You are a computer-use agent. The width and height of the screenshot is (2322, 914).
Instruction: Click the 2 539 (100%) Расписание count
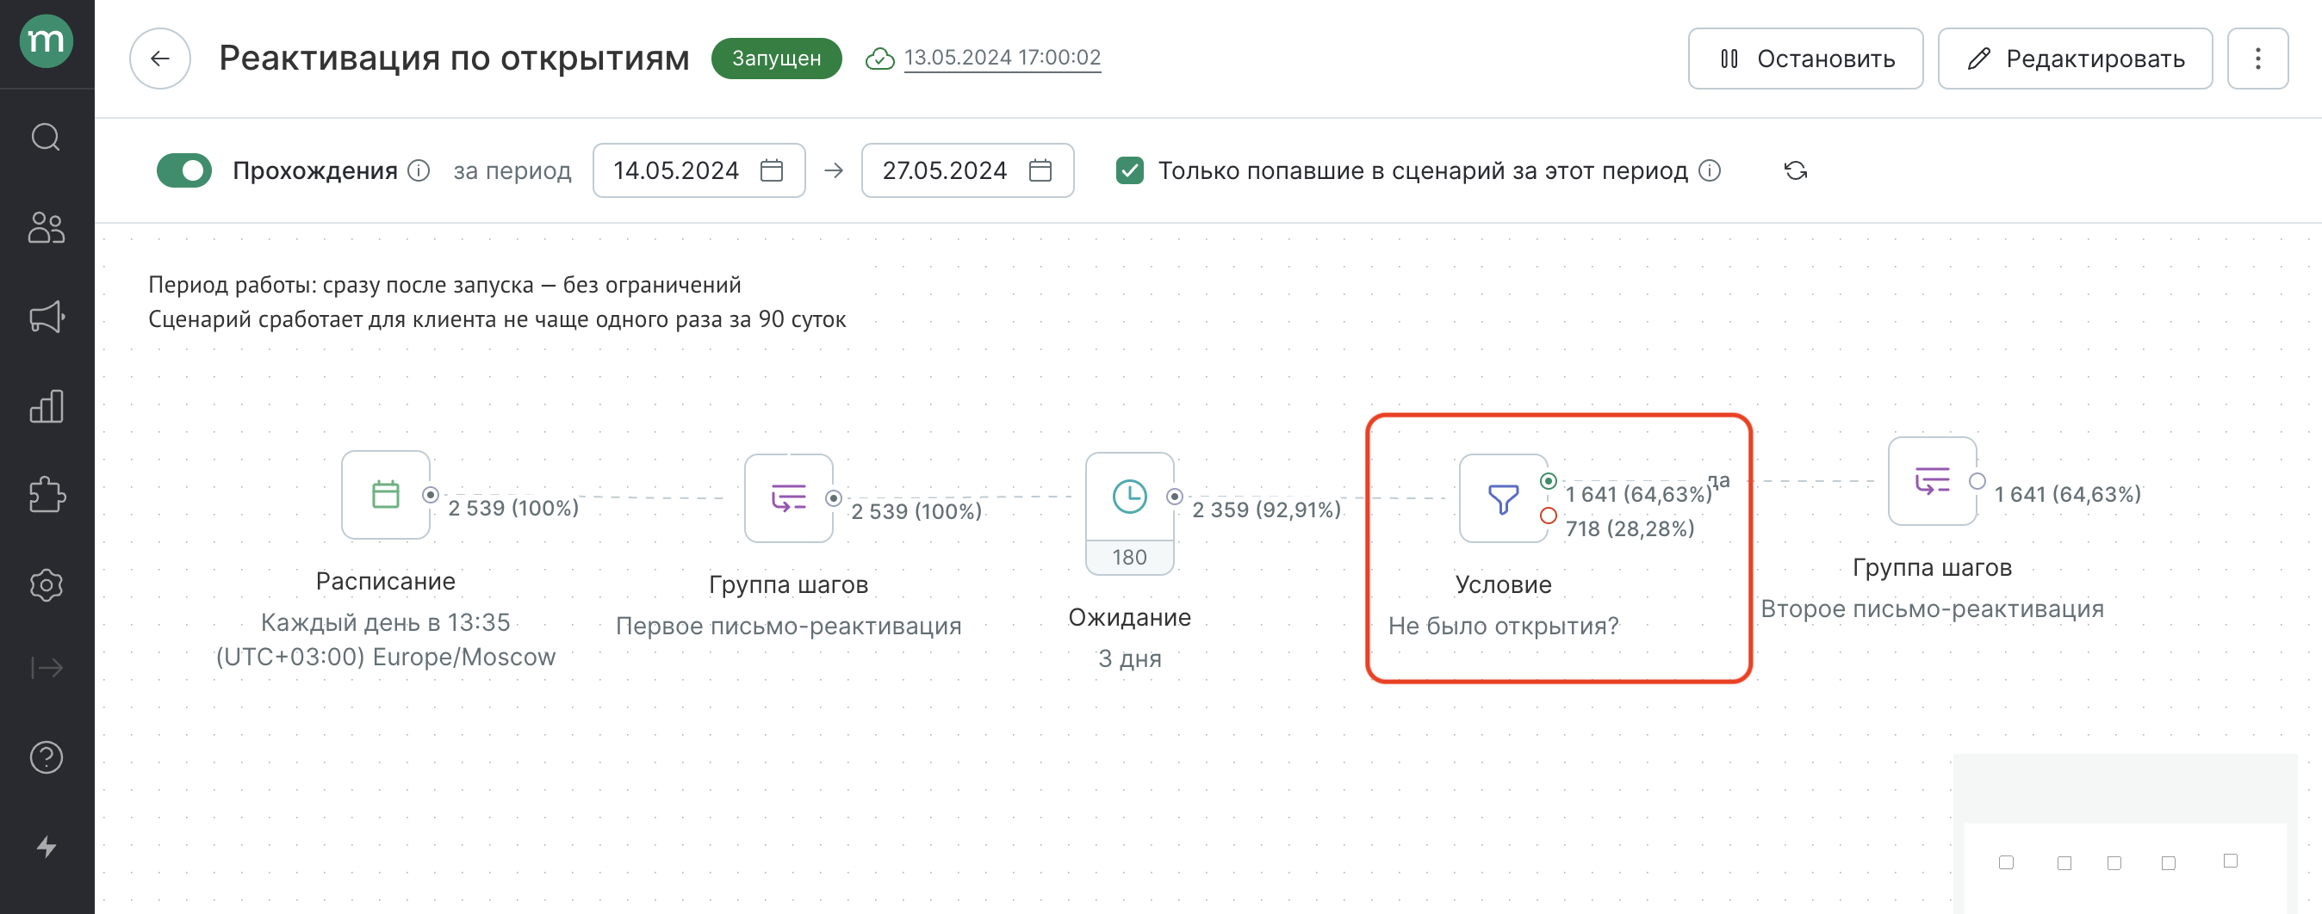(513, 508)
